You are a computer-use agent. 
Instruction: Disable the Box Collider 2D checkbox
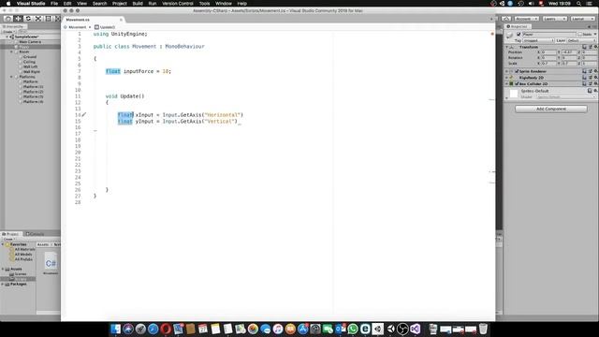tap(517, 83)
